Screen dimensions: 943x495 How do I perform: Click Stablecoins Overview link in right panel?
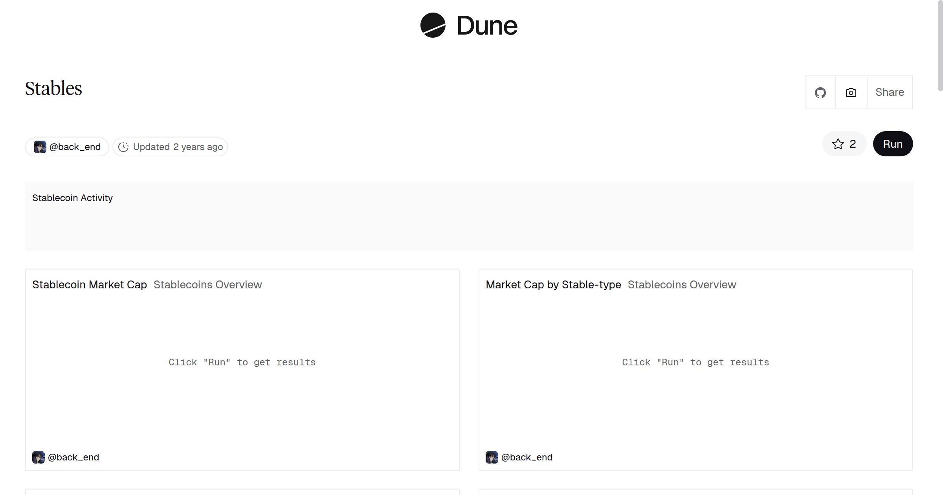pos(682,285)
